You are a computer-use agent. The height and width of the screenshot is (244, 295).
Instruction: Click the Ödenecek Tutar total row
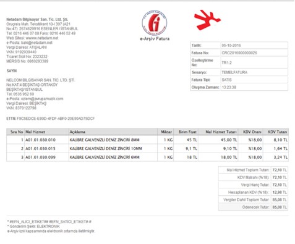[x=253, y=207]
